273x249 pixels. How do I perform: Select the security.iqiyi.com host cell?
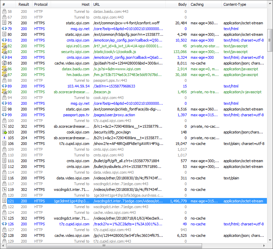(75, 52)
